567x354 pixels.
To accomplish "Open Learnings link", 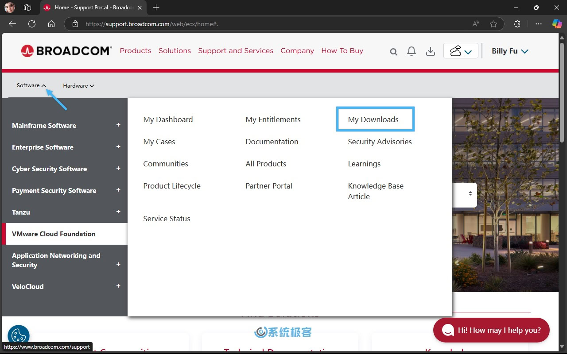I will 364,164.
